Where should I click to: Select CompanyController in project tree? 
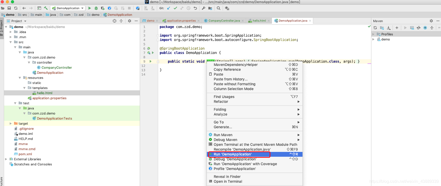point(57,67)
